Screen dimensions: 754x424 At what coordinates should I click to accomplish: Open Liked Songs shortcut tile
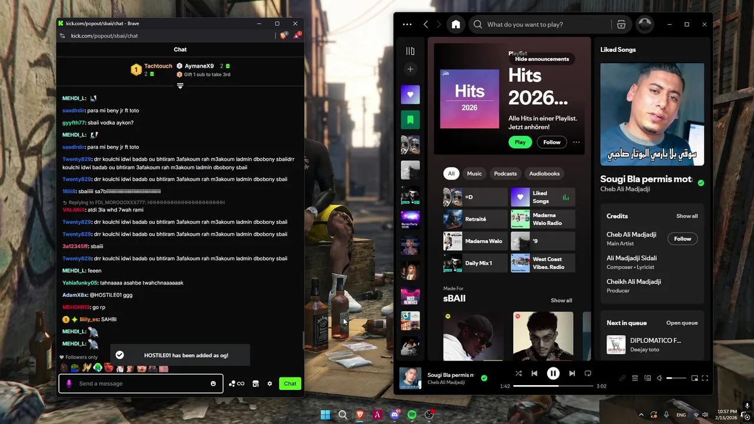coord(543,197)
